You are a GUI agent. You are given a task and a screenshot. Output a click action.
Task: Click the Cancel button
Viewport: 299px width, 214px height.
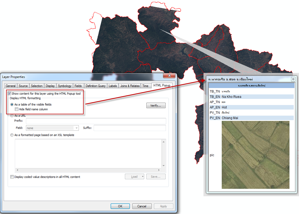[142, 206]
